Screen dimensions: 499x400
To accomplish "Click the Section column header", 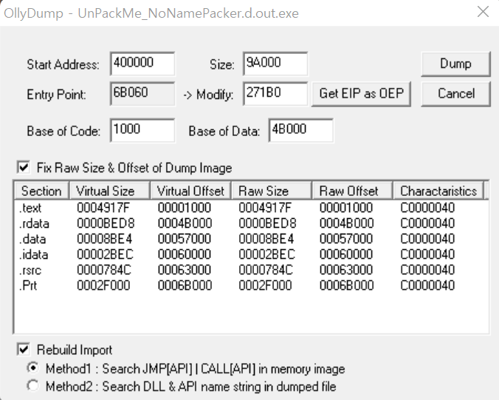I will tap(41, 191).
